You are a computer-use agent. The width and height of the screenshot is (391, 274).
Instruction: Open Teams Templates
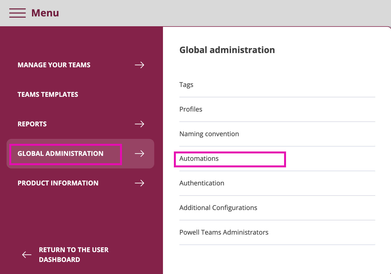[x=48, y=94]
